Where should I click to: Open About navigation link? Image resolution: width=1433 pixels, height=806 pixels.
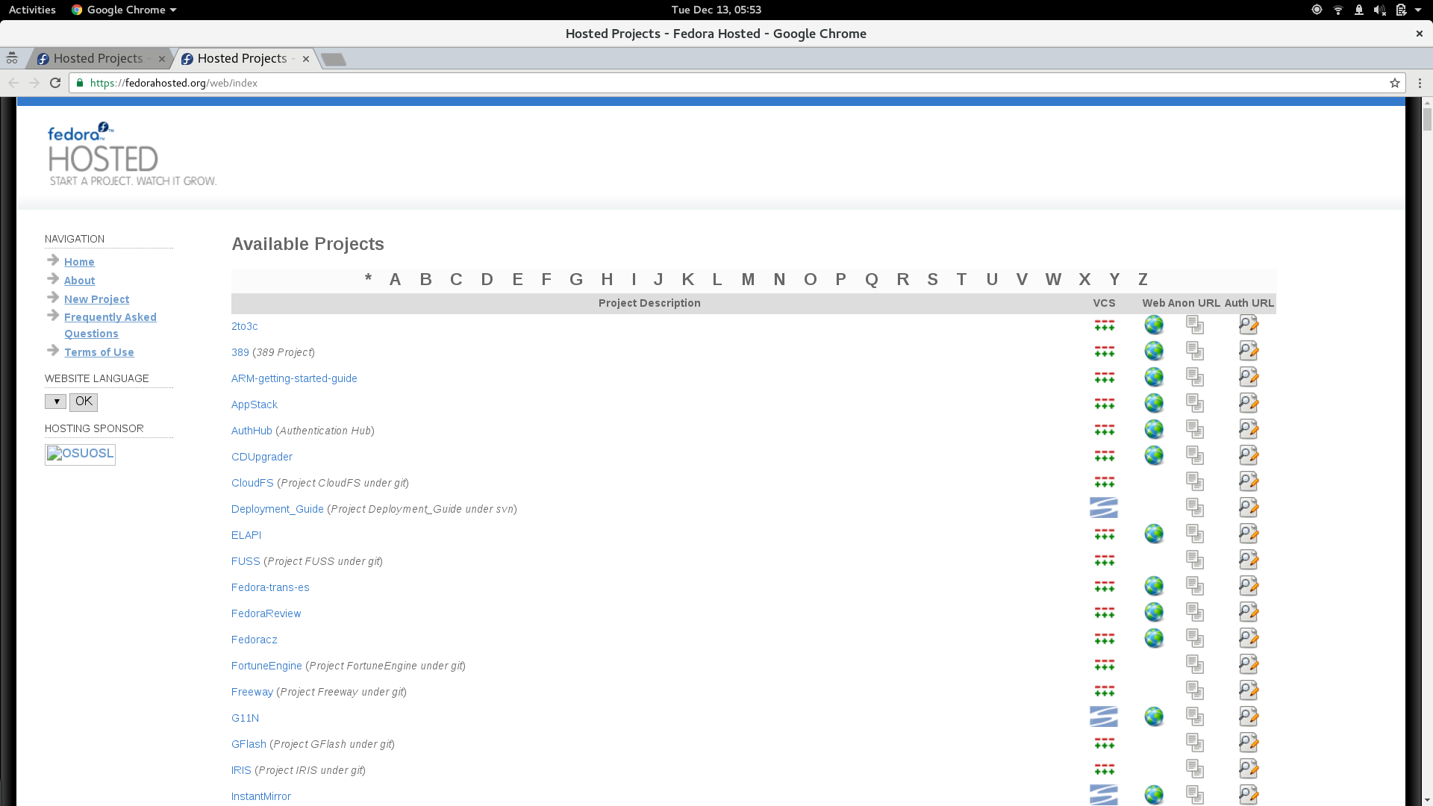click(x=79, y=281)
